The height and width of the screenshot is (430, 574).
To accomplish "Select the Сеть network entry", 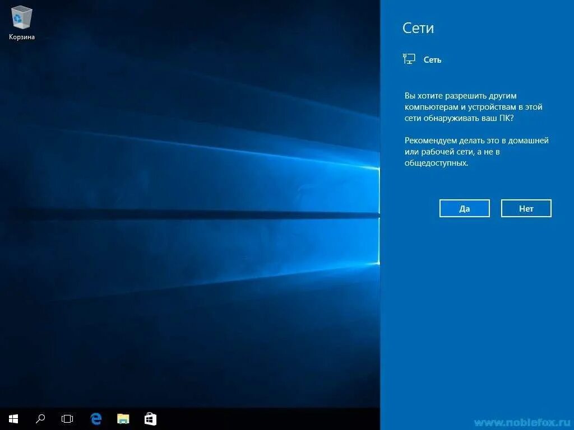I will pyautogui.click(x=432, y=59).
